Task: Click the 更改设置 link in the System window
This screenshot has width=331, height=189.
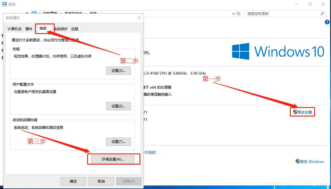Action: (305, 112)
